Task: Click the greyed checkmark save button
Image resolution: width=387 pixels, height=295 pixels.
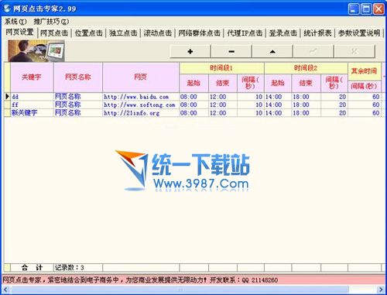Action: (x=313, y=51)
